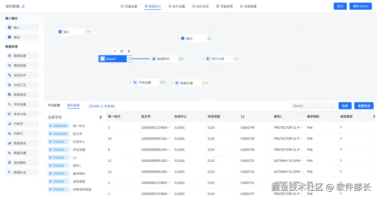Select the 输入 component in sidebar
377x198 pixels.
(x=22, y=27)
